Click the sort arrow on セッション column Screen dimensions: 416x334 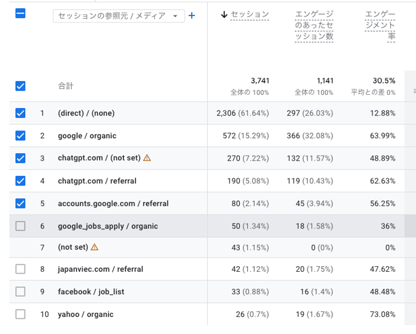coord(224,14)
